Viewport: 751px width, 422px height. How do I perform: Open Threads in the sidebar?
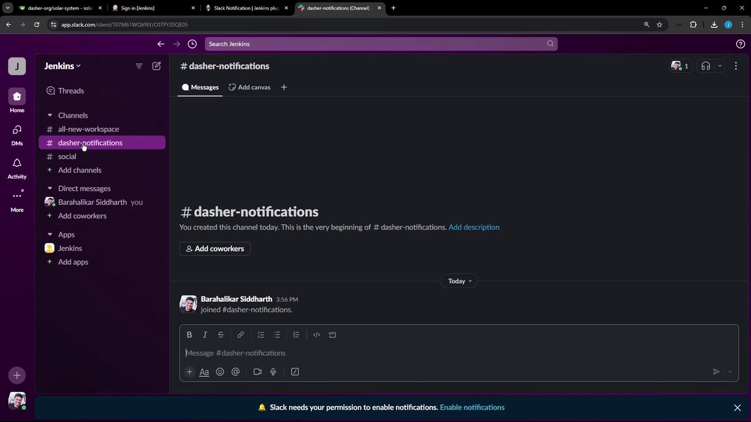tap(102, 91)
